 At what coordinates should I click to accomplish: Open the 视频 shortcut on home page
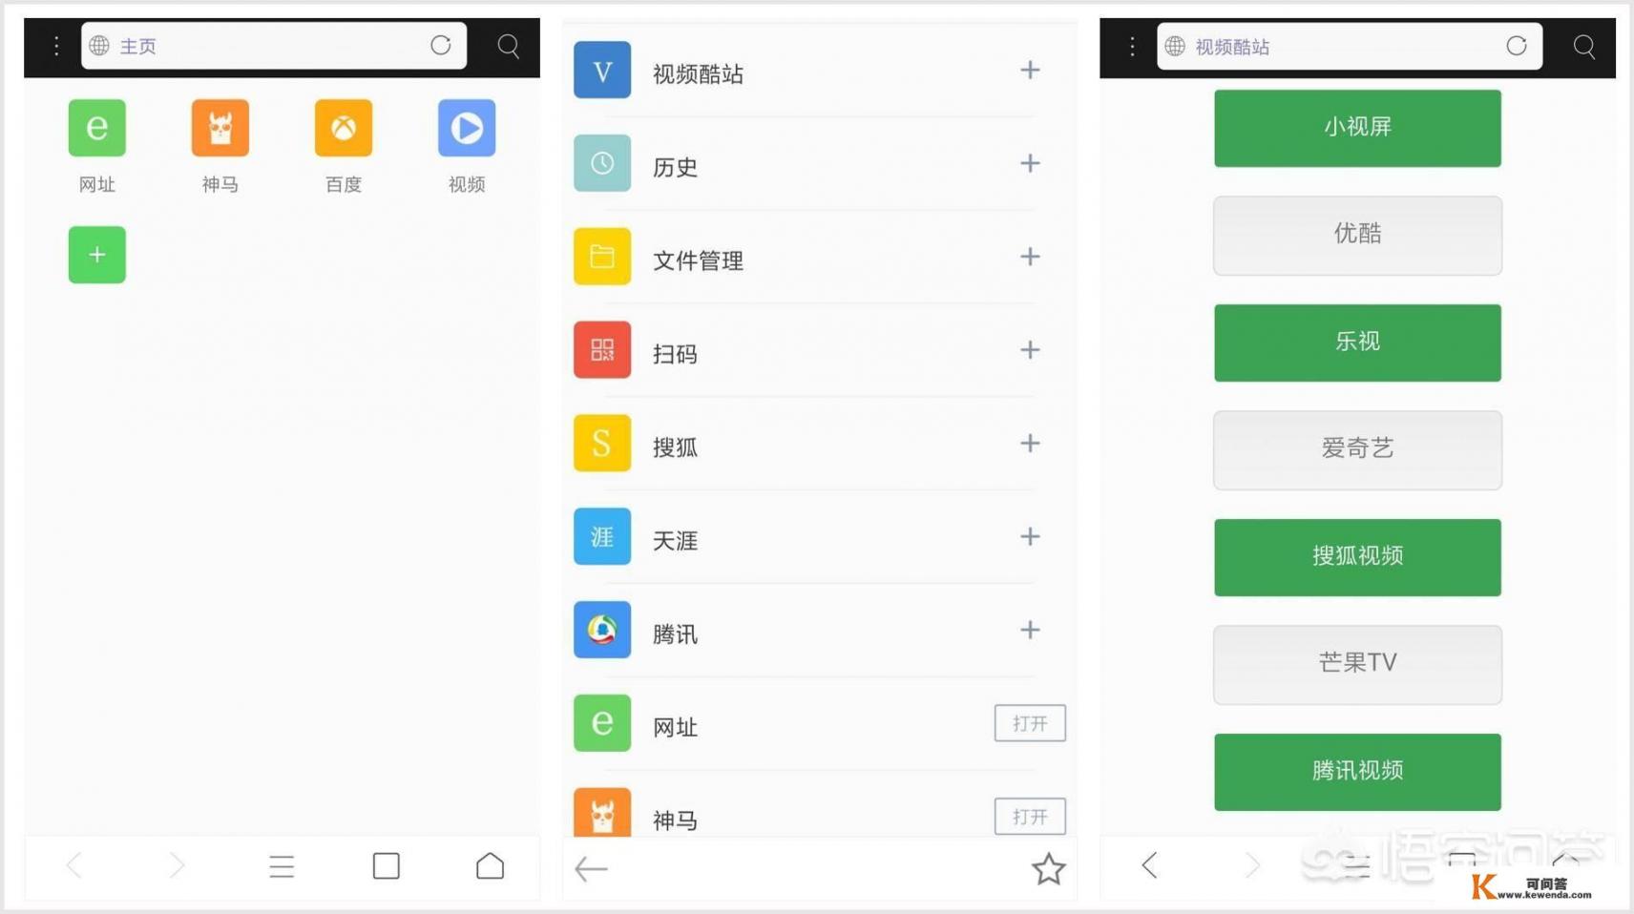(467, 128)
